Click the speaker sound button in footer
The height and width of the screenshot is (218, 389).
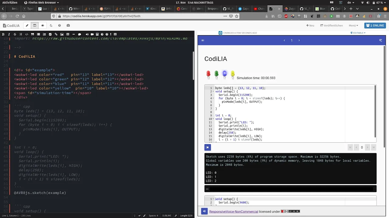(x=204, y=211)
